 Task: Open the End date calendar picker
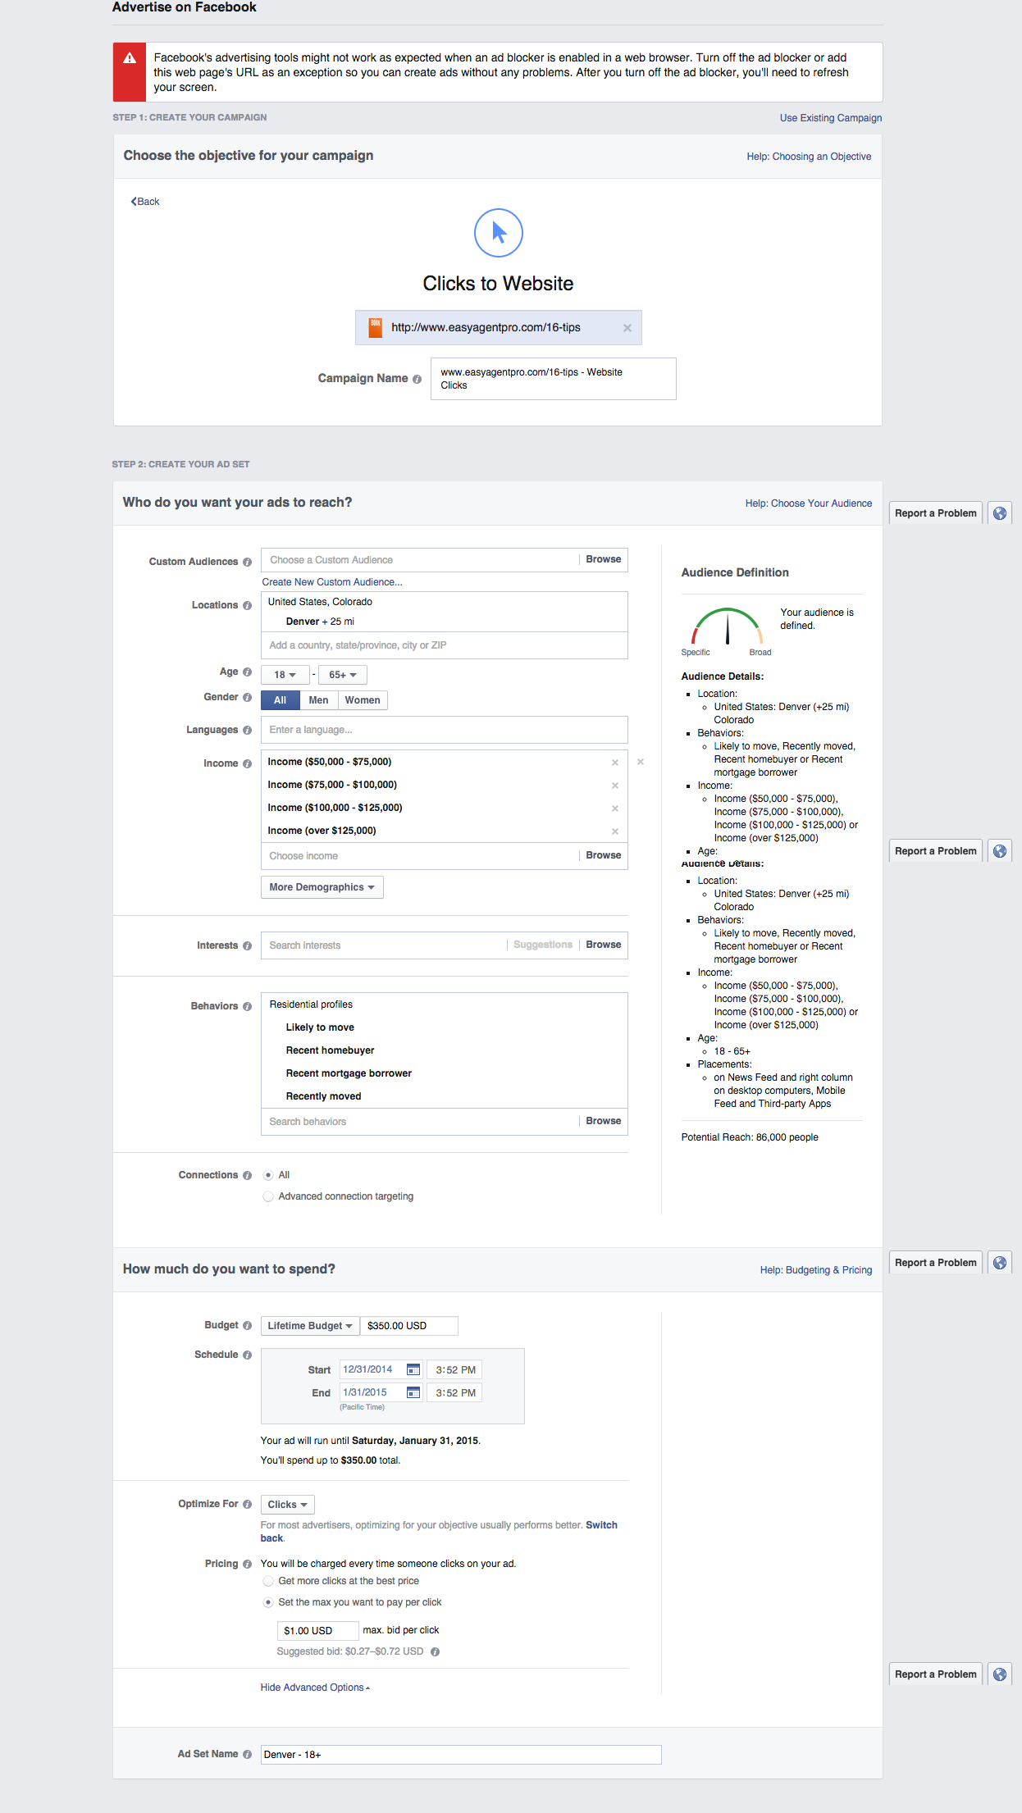coord(413,1392)
